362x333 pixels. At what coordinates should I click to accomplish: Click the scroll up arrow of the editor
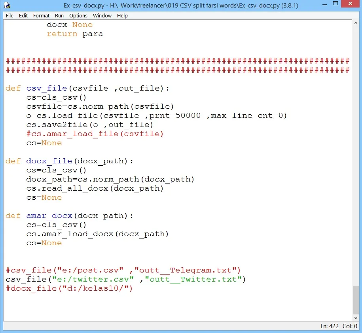356,24
